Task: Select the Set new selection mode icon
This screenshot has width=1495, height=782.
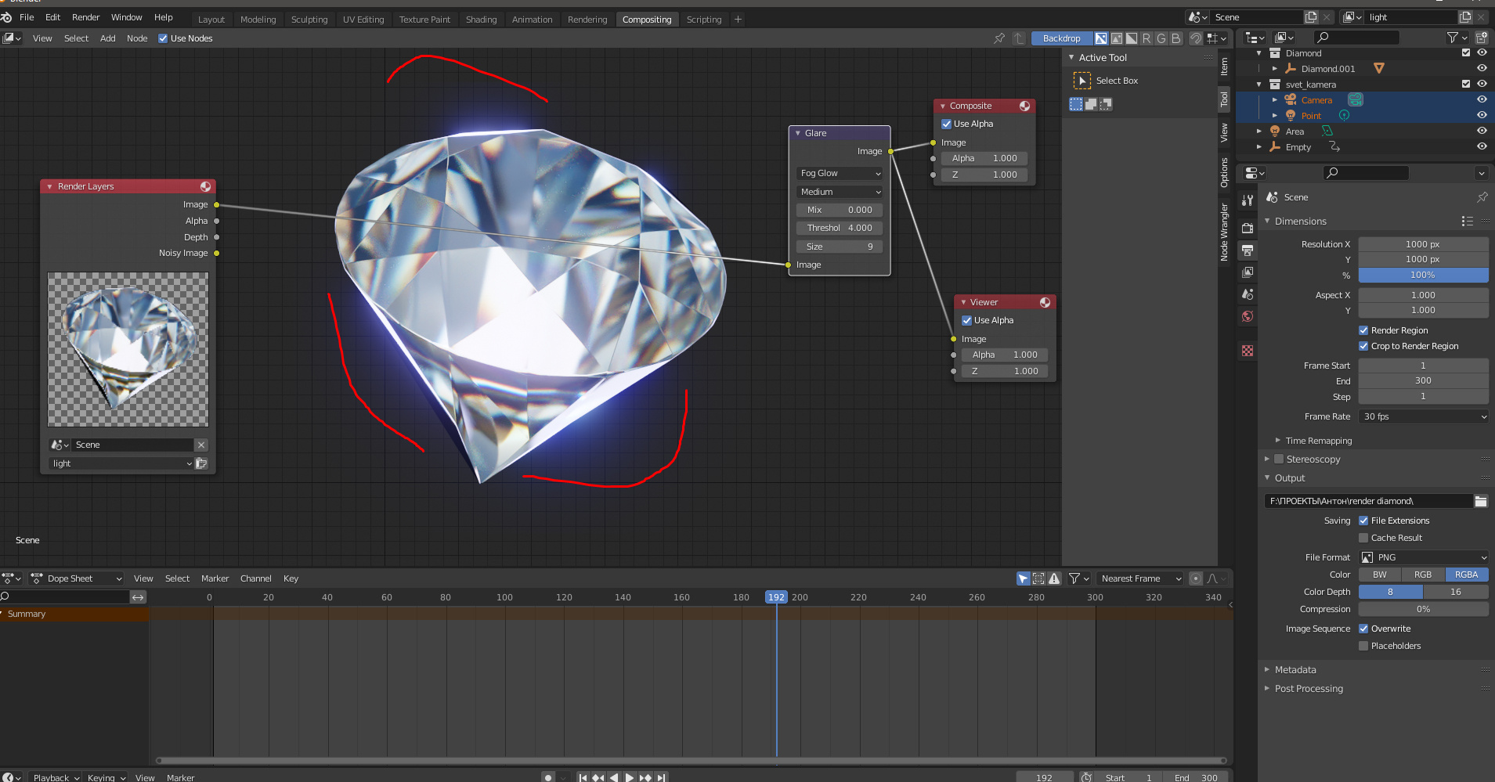Action: [1076, 104]
